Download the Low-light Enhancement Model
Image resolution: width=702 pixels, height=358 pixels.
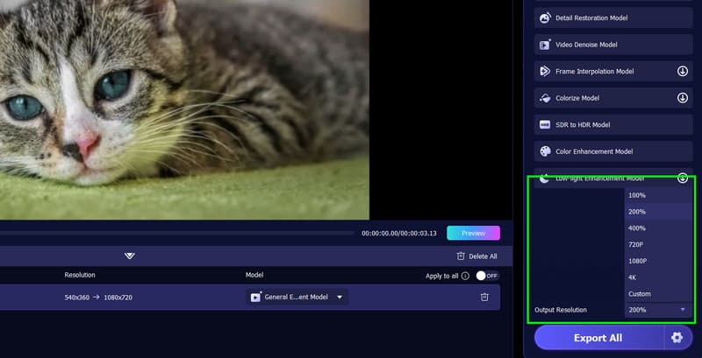coord(682,178)
